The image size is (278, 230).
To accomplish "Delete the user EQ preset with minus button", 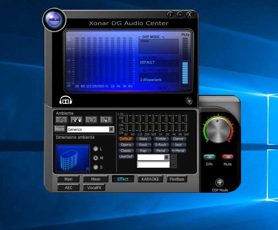I will click(x=174, y=157).
